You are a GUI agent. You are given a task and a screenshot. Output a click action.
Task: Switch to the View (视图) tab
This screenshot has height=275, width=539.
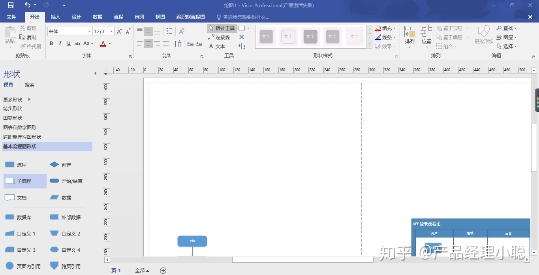[160, 17]
